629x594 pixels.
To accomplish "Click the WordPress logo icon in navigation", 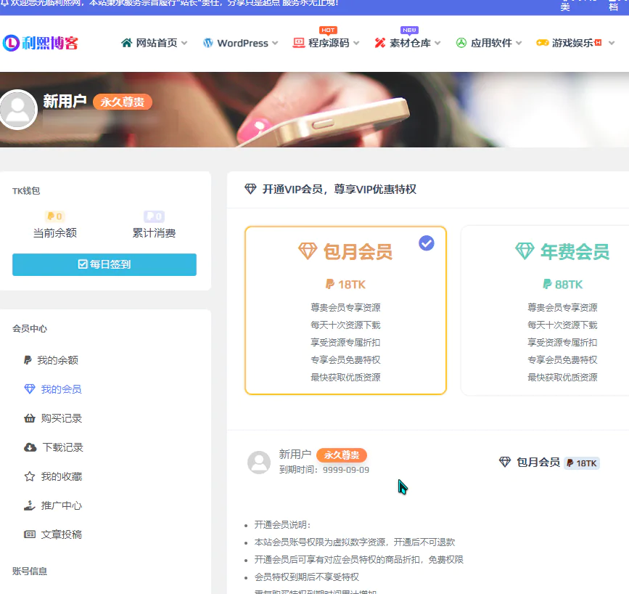I will click(207, 43).
